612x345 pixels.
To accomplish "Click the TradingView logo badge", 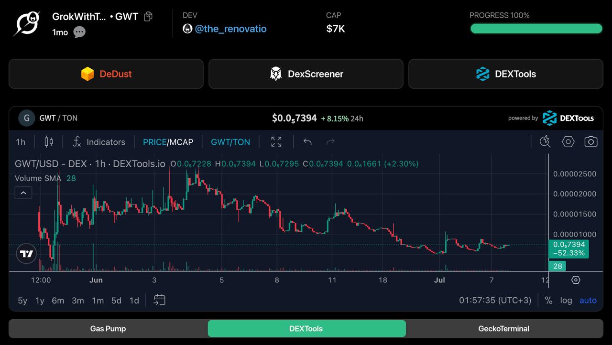I will pyautogui.click(x=27, y=254).
